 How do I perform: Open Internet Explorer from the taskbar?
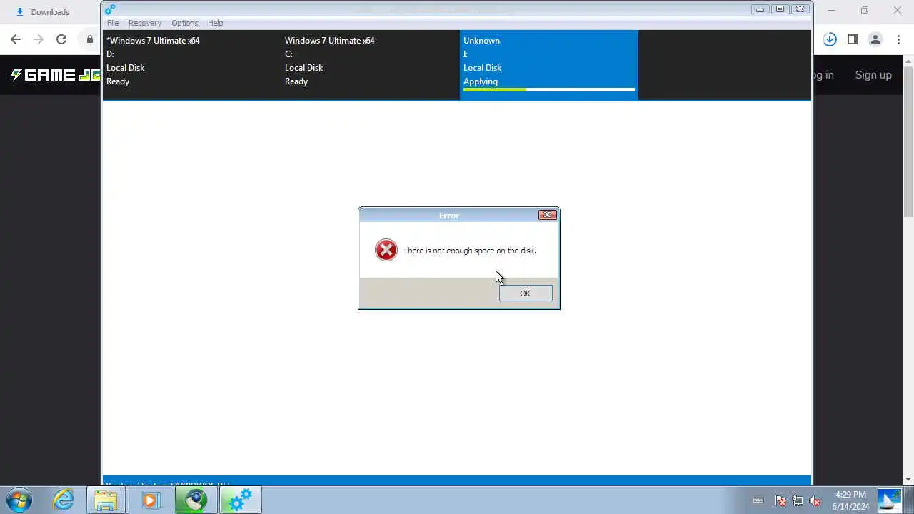pyautogui.click(x=64, y=500)
